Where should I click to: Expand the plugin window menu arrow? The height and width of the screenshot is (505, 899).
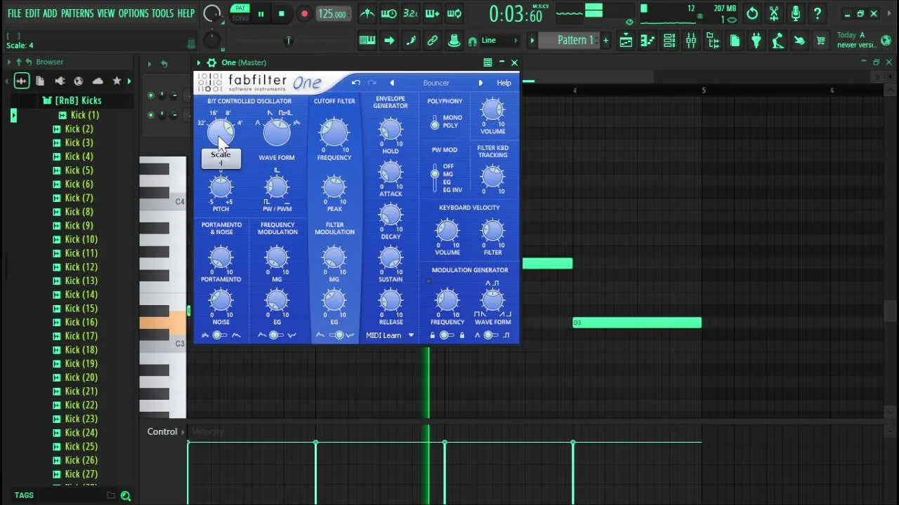pyautogui.click(x=199, y=62)
